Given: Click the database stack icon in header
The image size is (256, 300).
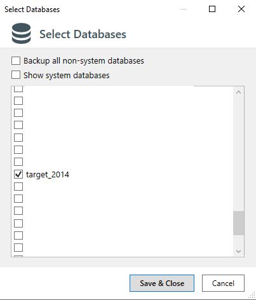Looking at the screenshot, I should point(21,34).
